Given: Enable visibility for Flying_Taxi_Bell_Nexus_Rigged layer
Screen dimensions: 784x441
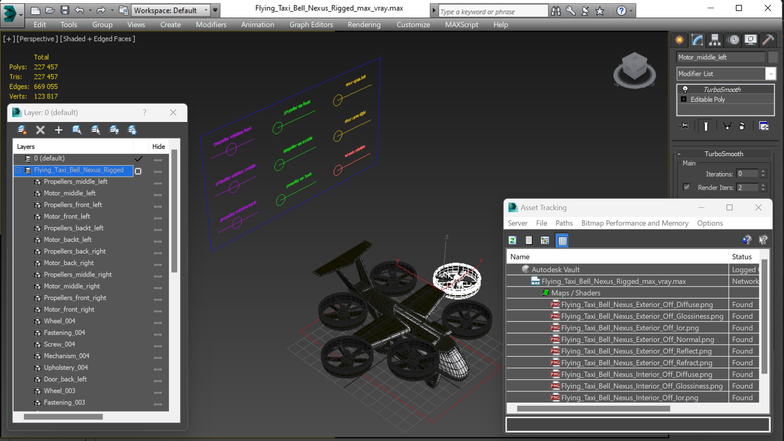Looking at the screenshot, I should (138, 171).
